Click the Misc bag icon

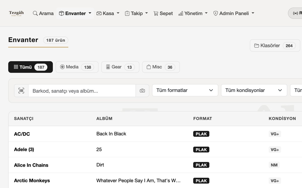[x=149, y=67]
